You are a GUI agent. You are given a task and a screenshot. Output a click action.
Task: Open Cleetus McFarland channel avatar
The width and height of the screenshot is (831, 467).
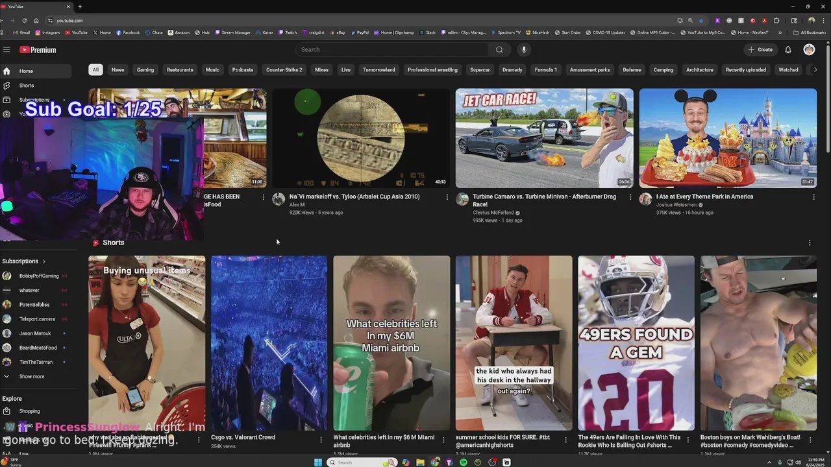pyautogui.click(x=462, y=199)
